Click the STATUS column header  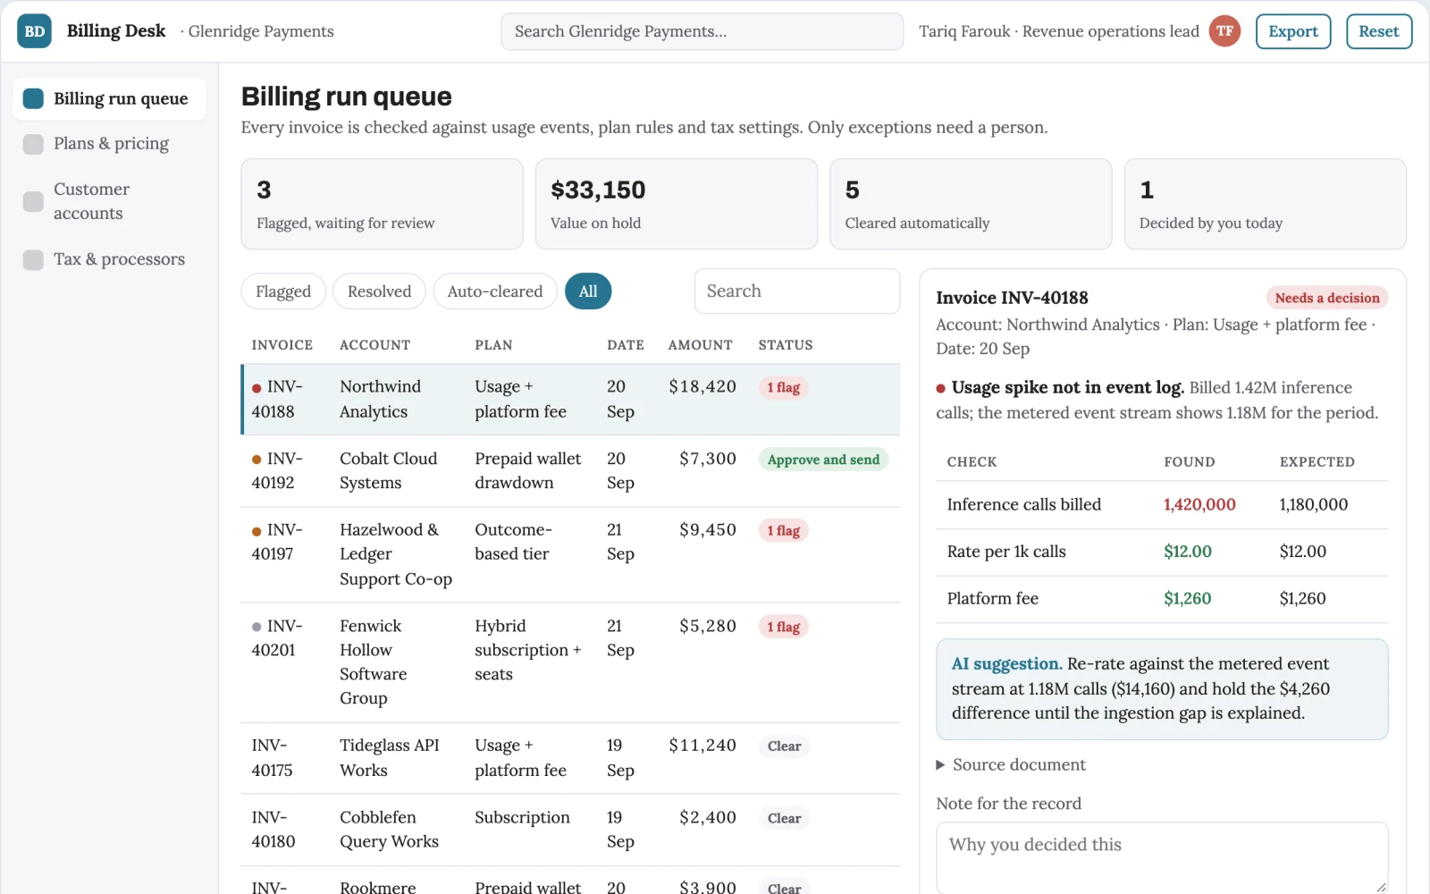coord(786,345)
